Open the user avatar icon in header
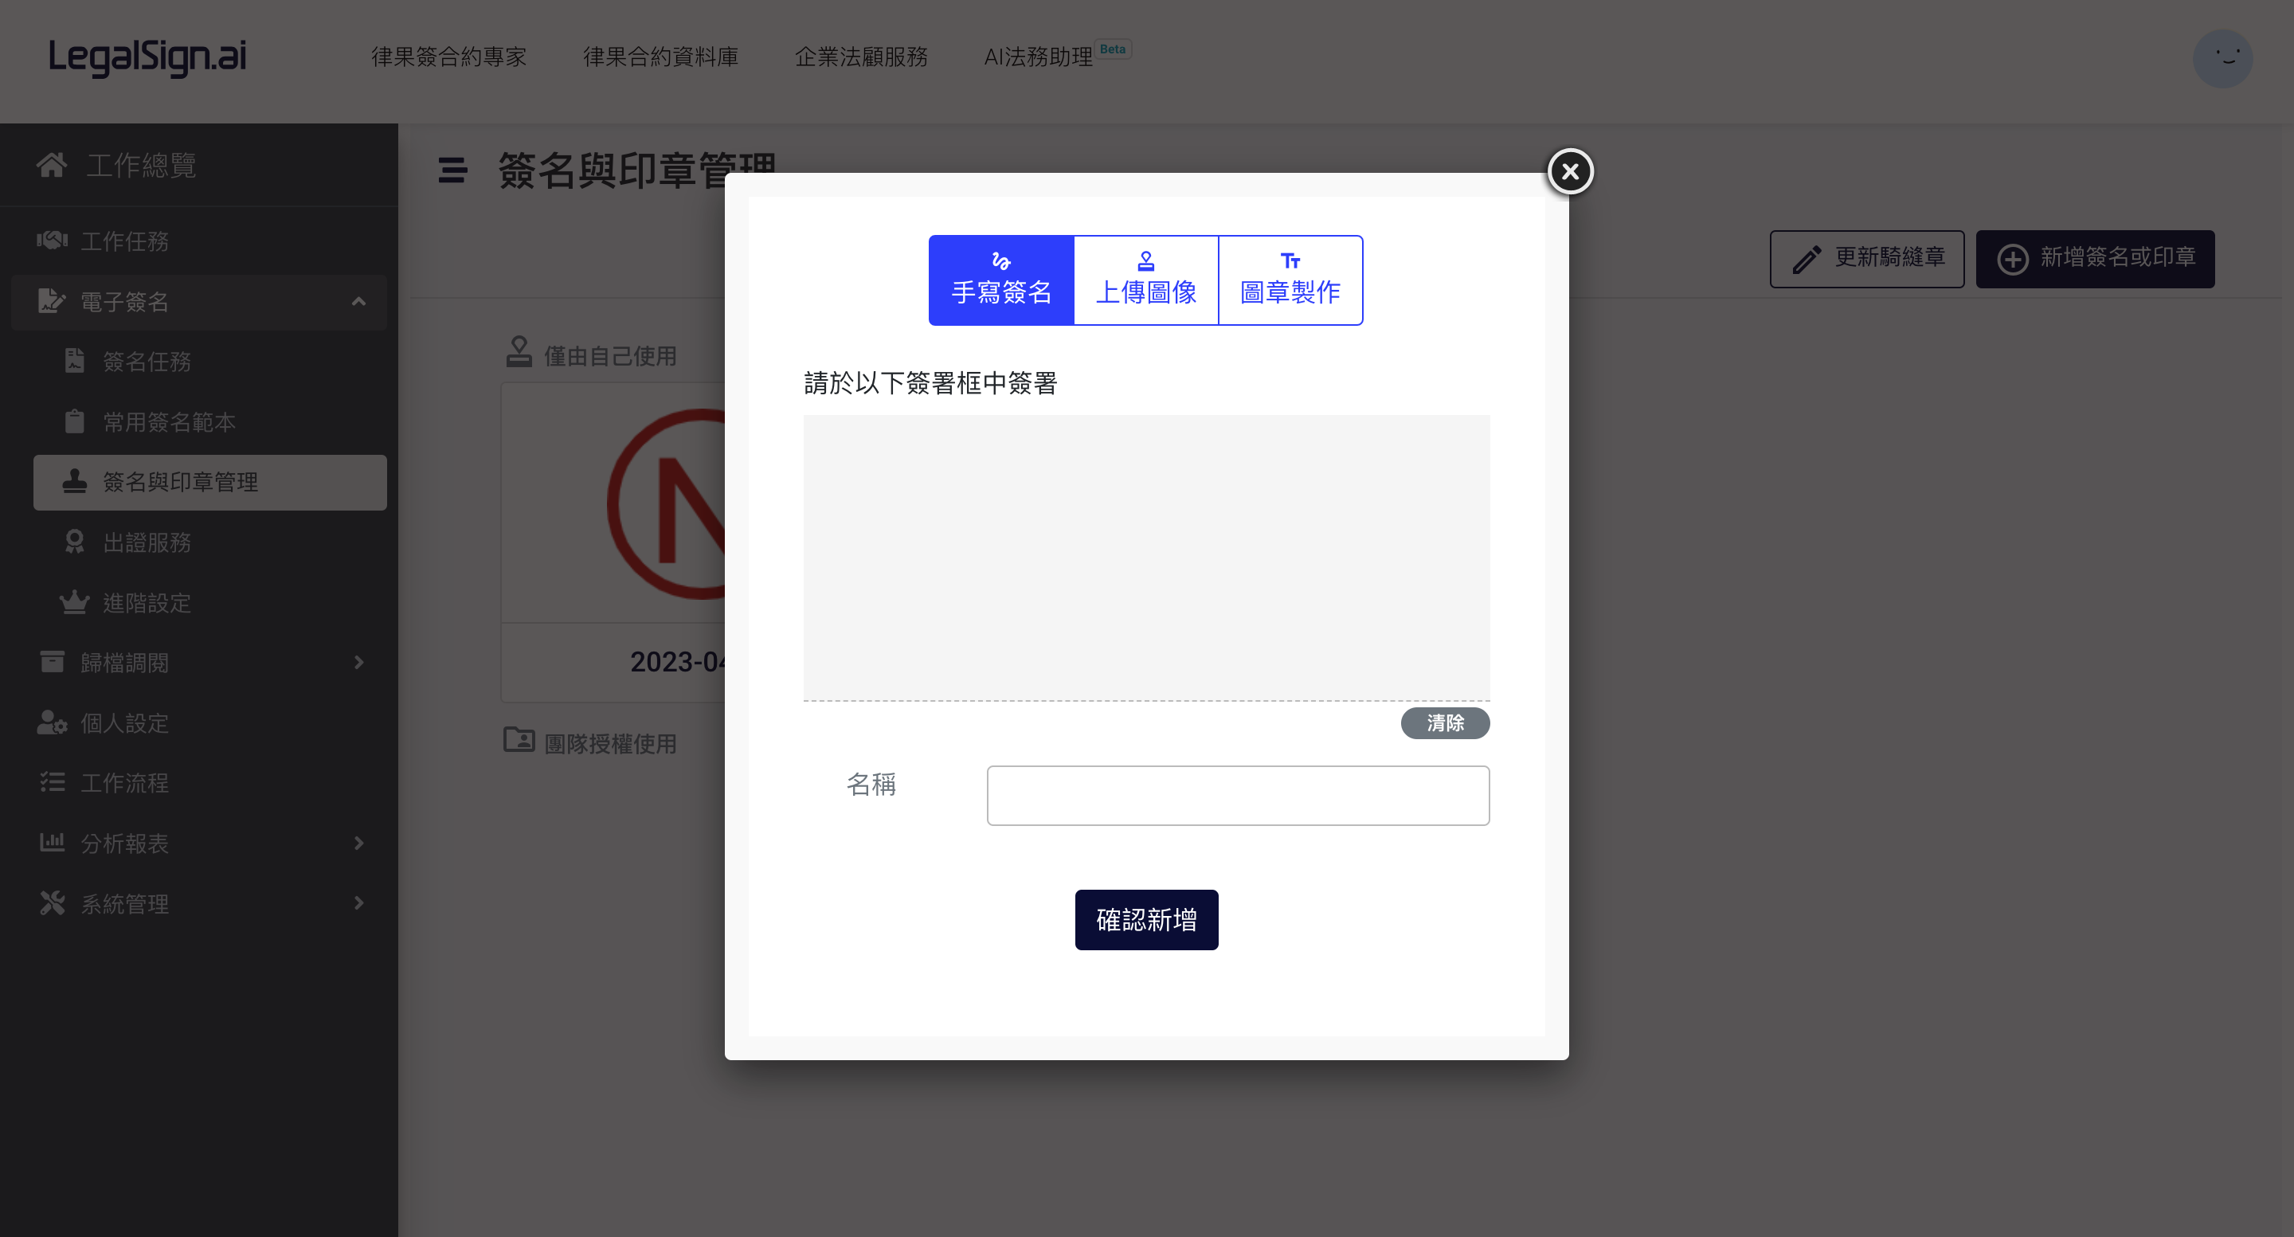 click(x=2223, y=59)
